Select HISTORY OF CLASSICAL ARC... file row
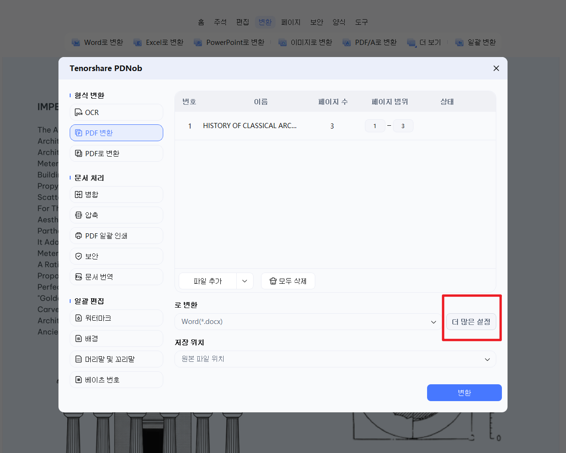The image size is (566, 453). click(335, 126)
